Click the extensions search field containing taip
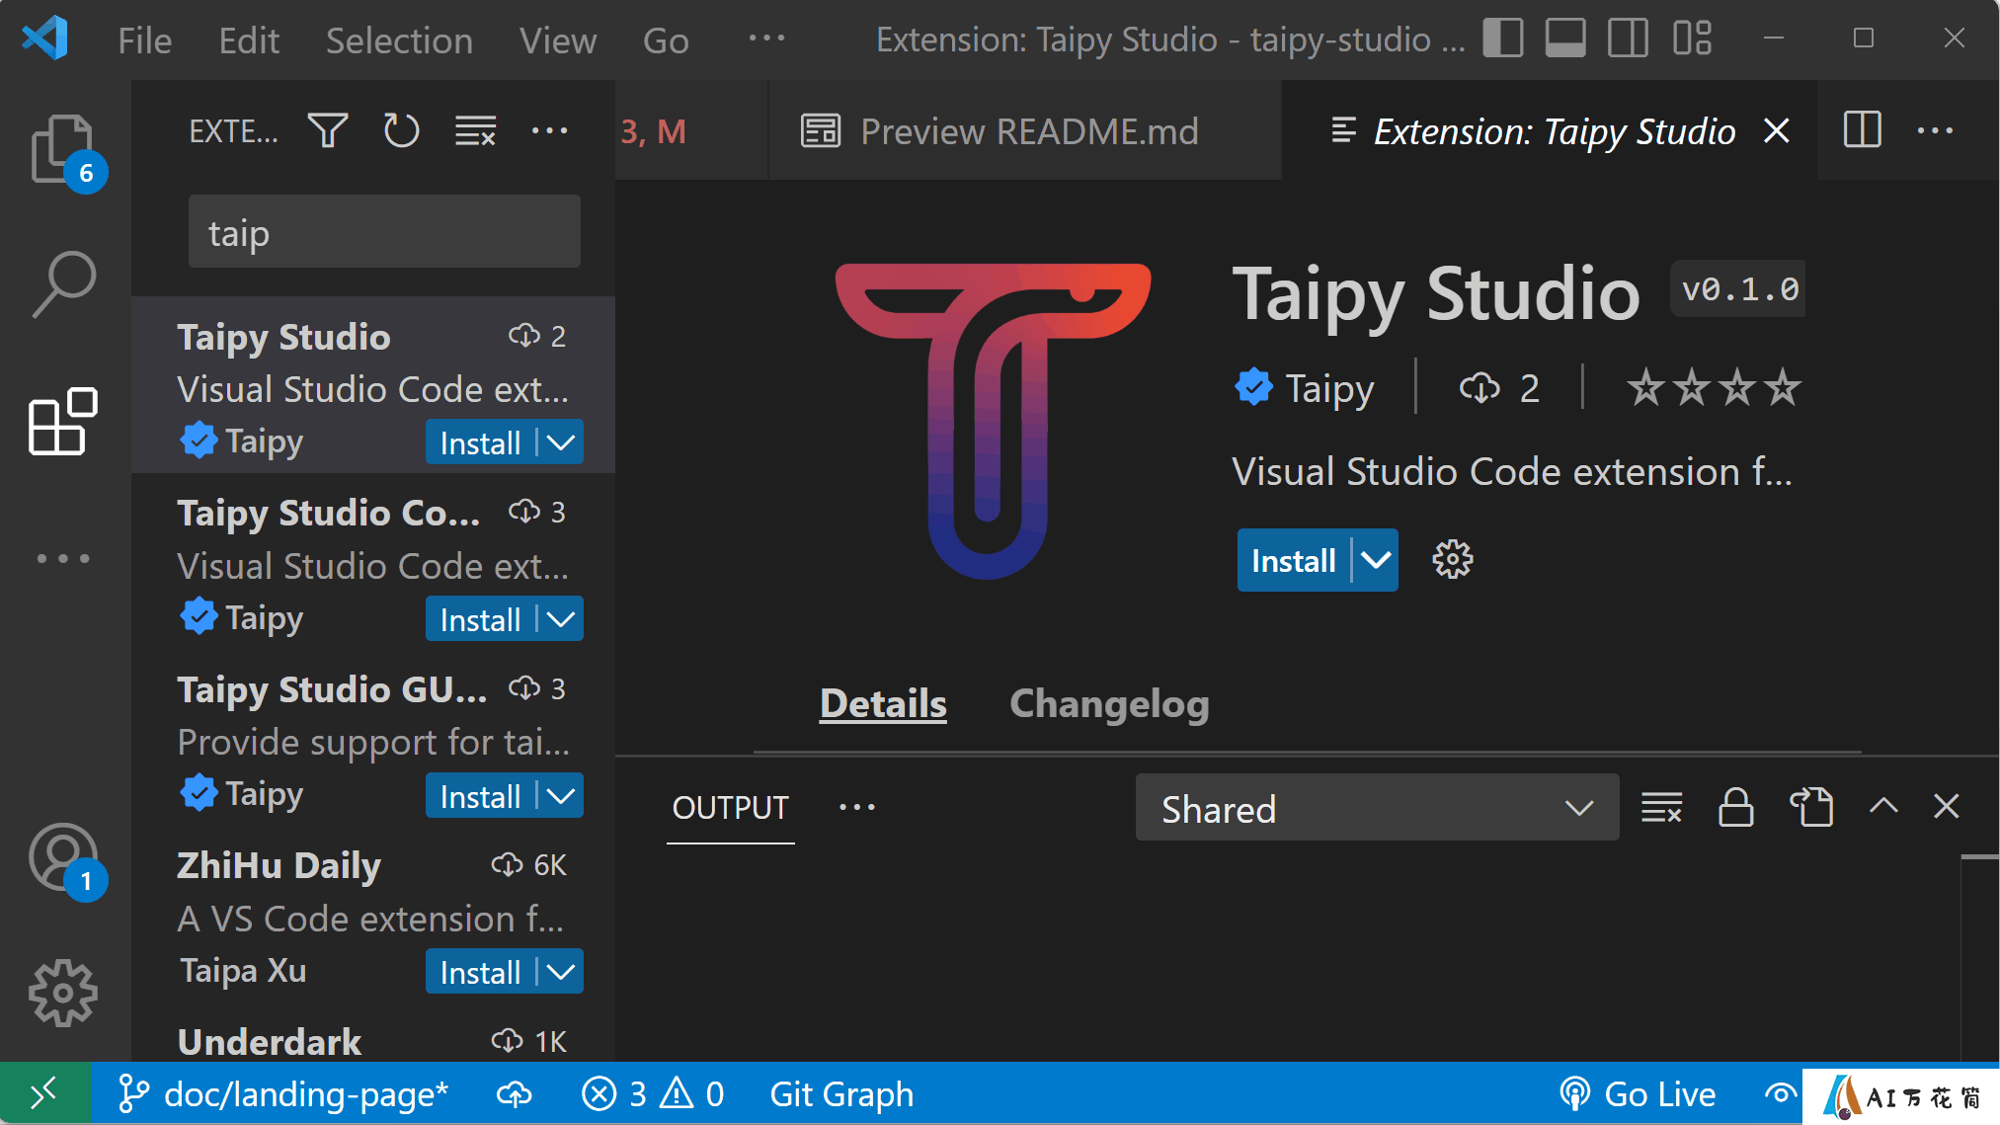The image size is (2000, 1125). click(x=384, y=232)
